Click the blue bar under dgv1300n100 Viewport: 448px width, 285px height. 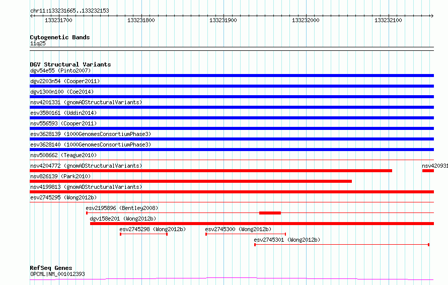click(232, 97)
